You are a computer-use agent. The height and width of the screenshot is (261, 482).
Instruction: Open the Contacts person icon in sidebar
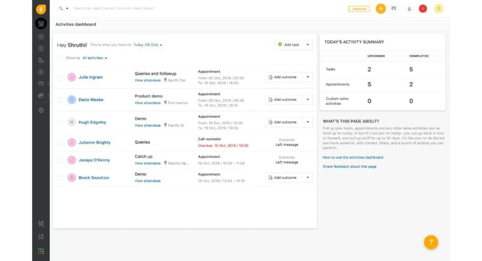41,48
